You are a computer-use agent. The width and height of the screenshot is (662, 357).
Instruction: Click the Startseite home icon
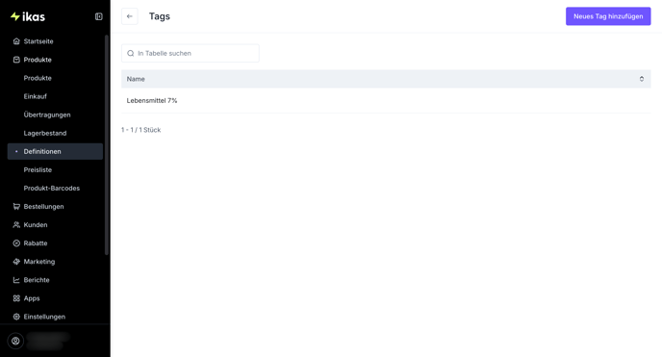tap(16, 41)
